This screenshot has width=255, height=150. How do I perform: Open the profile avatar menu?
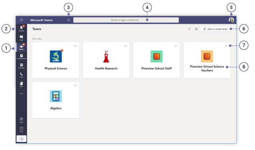click(231, 20)
